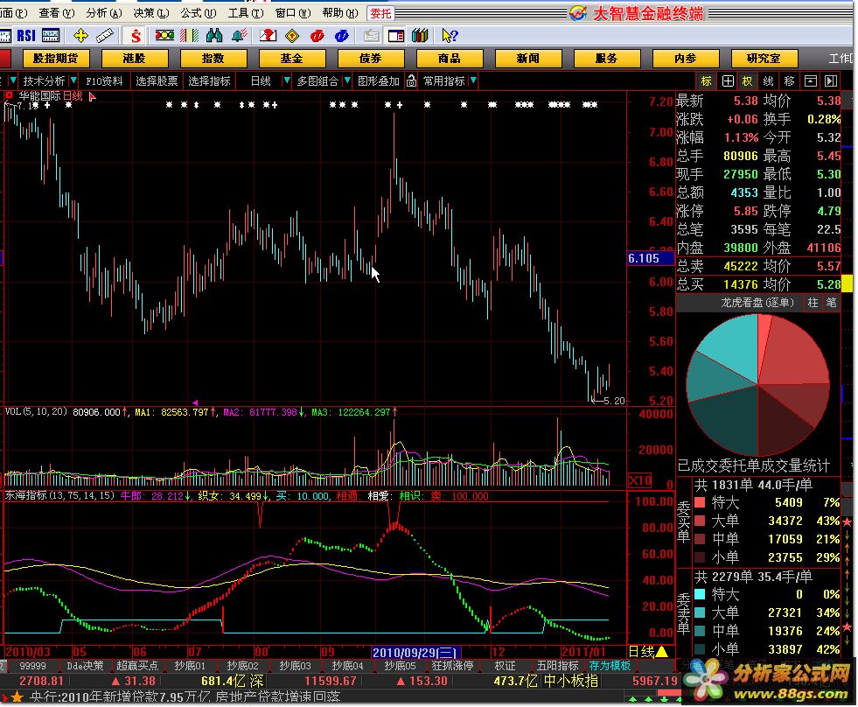
Task: Open F10资料 info page
Action: 104,81
